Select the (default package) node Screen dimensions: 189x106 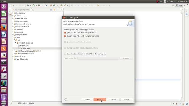26,43
